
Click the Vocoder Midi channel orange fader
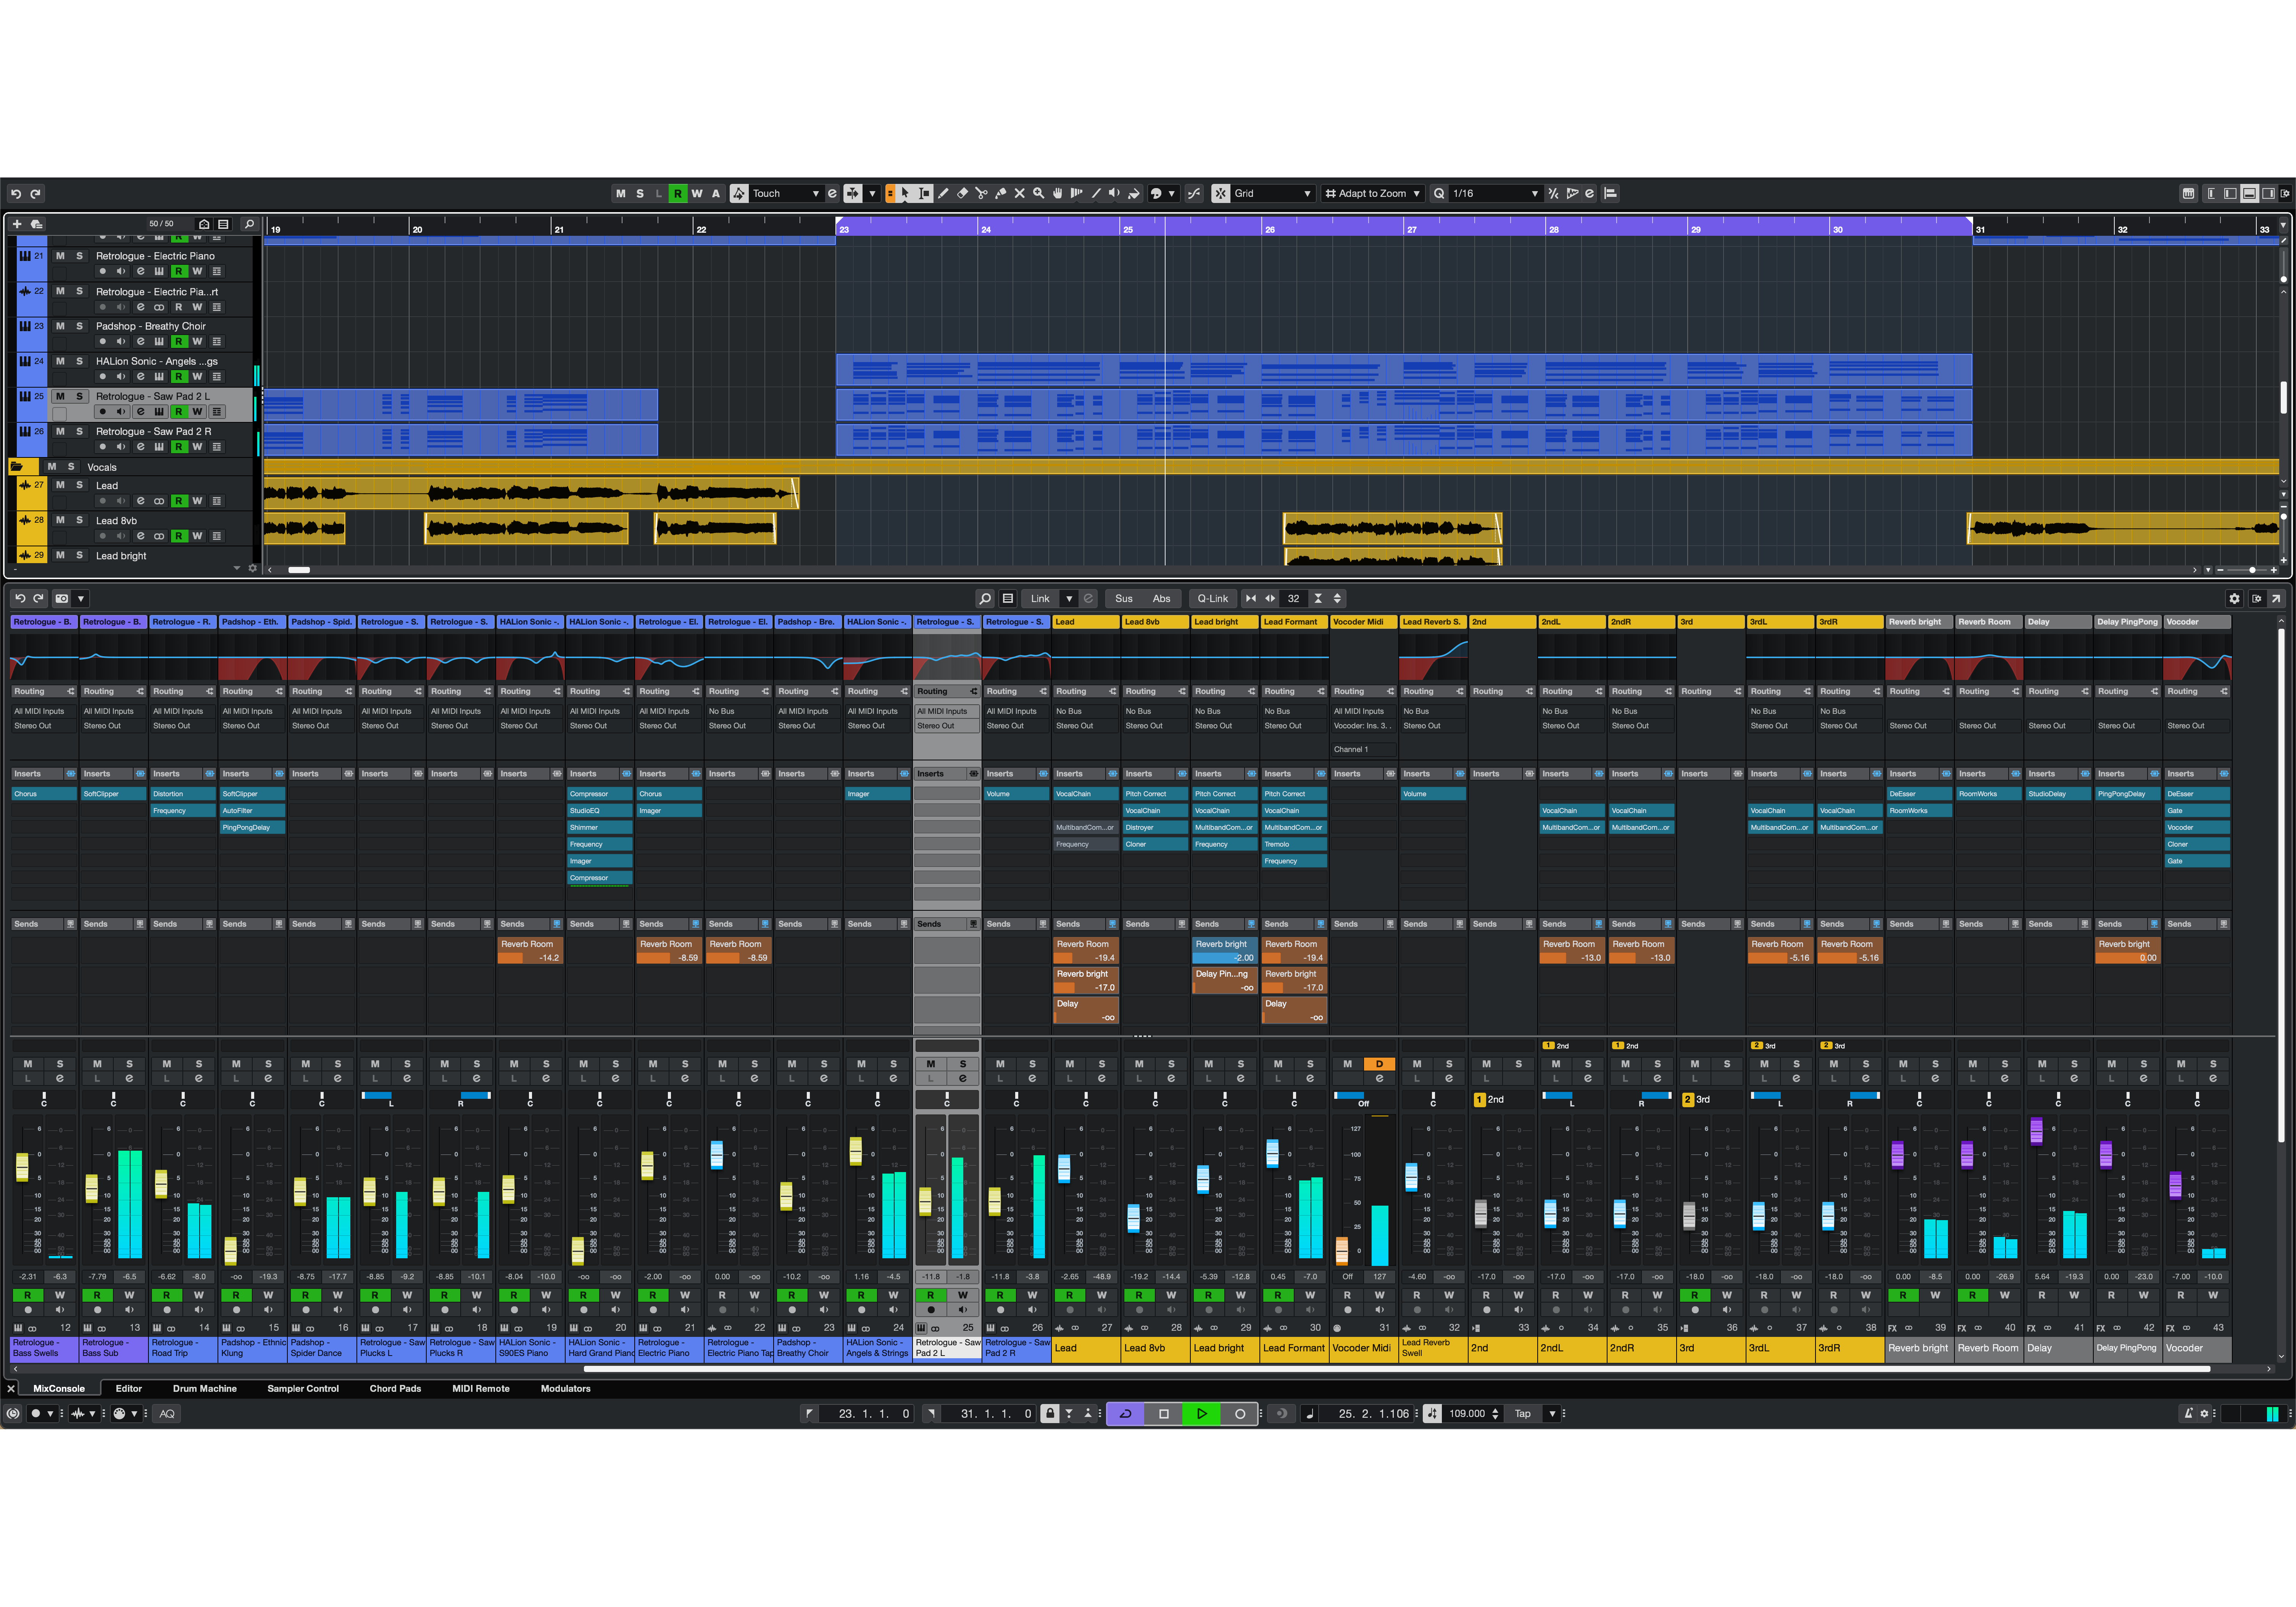1341,1250
